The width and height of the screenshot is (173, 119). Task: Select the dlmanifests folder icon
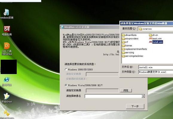click(123, 35)
